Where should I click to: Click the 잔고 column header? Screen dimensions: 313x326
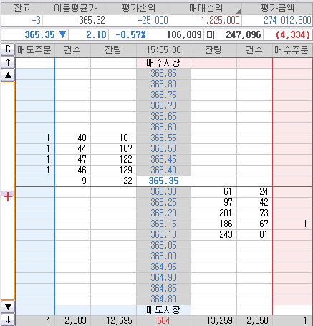pos(22,9)
